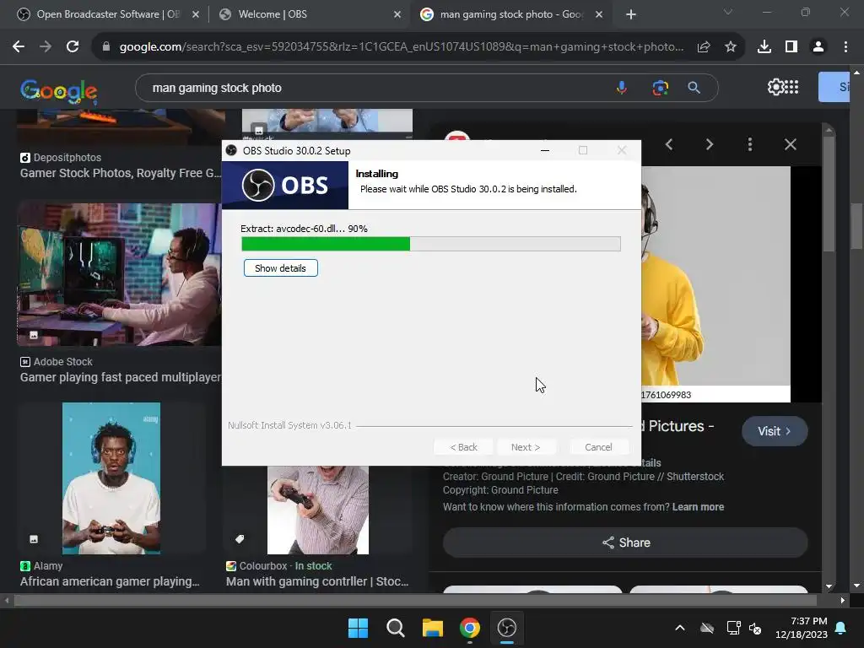Open the notifications bell icon
Viewport: 864px width, 648px height.
pyautogui.click(x=841, y=628)
